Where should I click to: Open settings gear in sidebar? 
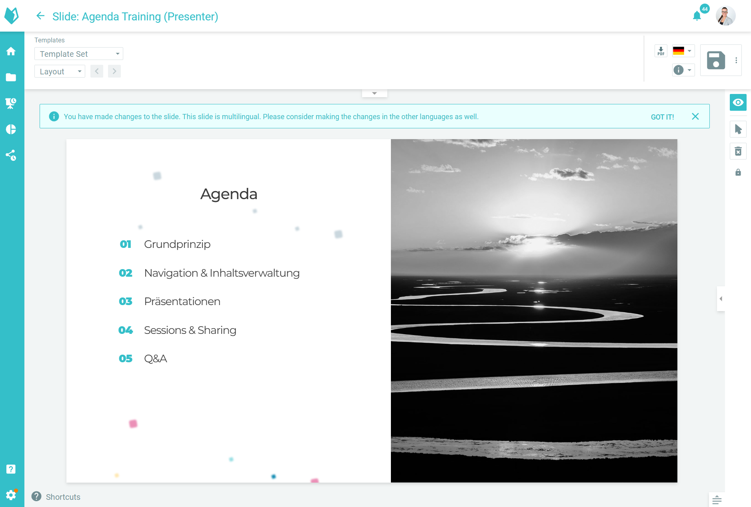(x=11, y=495)
